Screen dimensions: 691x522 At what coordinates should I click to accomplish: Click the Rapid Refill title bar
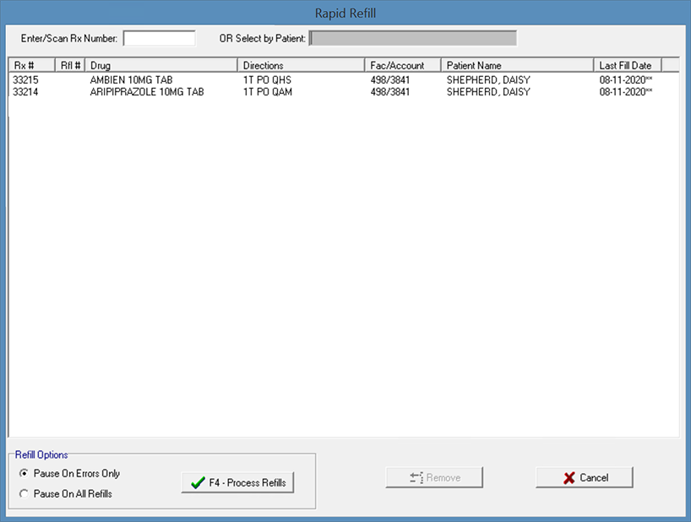pos(345,13)
